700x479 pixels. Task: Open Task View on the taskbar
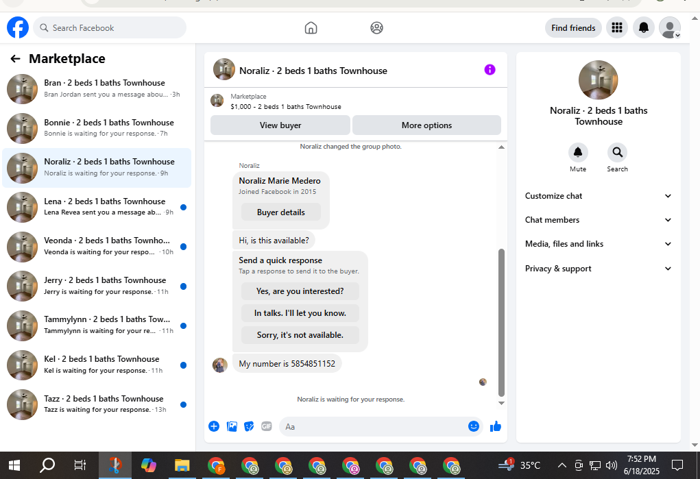tap(80, 465)
